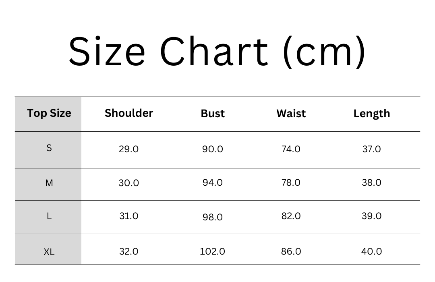The width and height of the screenshot is (435, 282).
Task: Click the Bust column header
Action: (x=213, y=114)
